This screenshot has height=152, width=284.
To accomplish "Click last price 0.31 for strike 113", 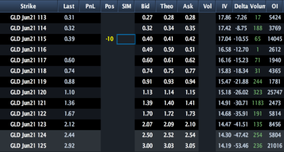I will point(69,18).
